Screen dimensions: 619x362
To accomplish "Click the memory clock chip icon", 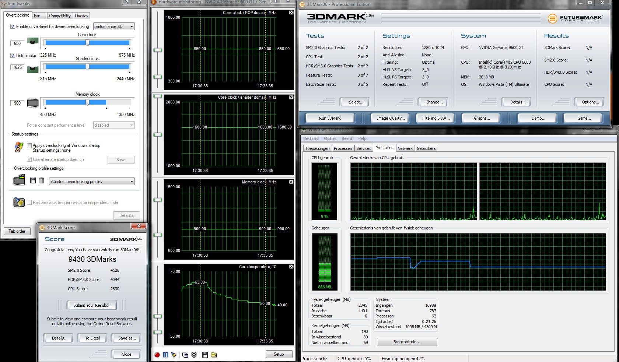I will [33, 103].
